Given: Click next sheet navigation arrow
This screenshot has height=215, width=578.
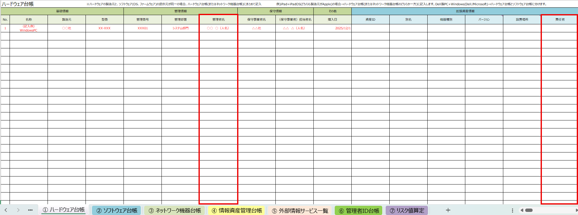Looking at the screenshot, I should pyautogui.click(x=18, y=210).
